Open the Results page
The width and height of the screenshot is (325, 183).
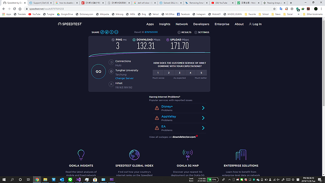click(185, 33)
